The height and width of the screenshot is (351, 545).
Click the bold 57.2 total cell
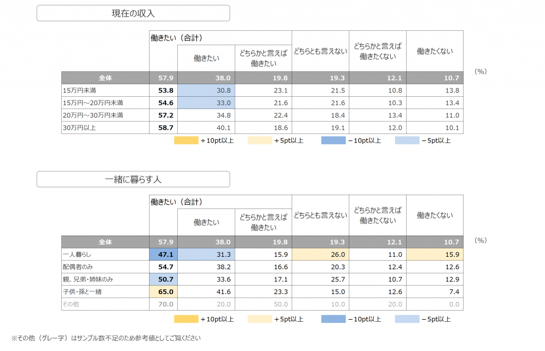(163, 115)
